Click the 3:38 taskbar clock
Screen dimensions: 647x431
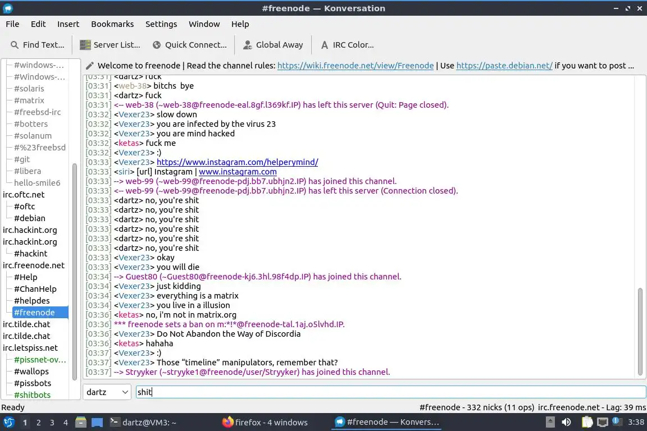pyautogui.click(x=636, y=422)
